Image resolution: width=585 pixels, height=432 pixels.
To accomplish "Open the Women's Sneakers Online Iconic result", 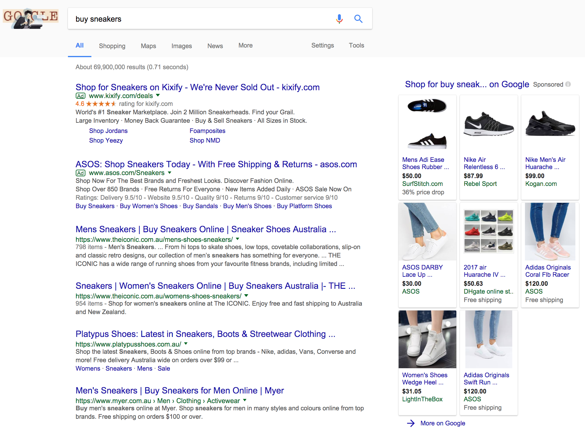I will (216, 286).
